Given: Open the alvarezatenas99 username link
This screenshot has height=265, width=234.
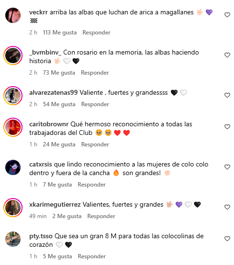Looking at the screenshot, I should (x=53, y=93).
